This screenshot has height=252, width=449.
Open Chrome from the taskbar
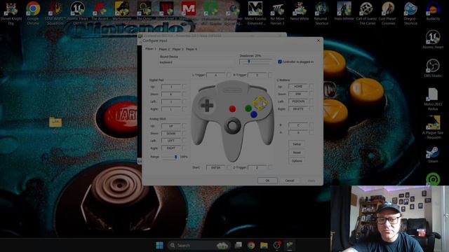coord(251,245)
